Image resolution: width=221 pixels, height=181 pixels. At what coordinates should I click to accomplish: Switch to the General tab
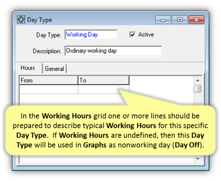point(55,69)
